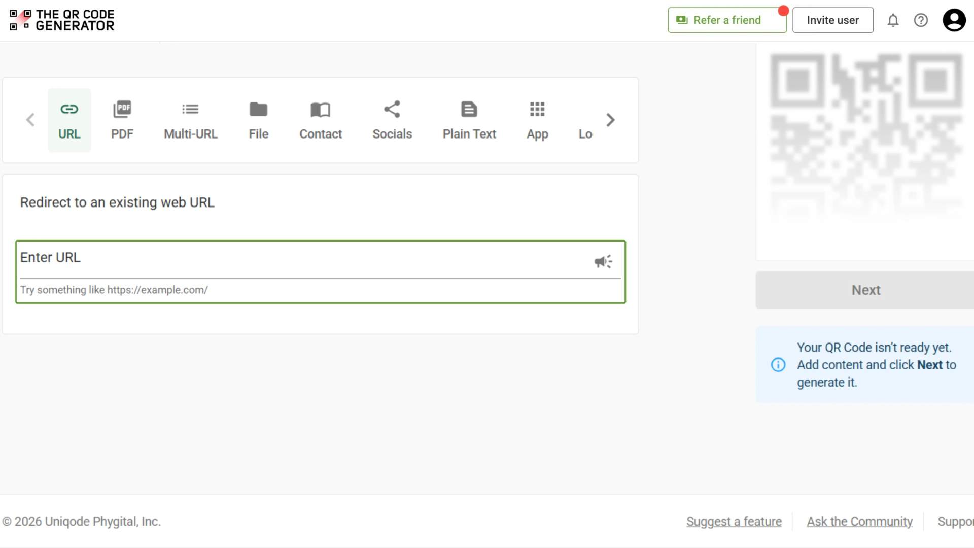
Task: Open the Ask the Community link
Action: (x=859, y=522)
